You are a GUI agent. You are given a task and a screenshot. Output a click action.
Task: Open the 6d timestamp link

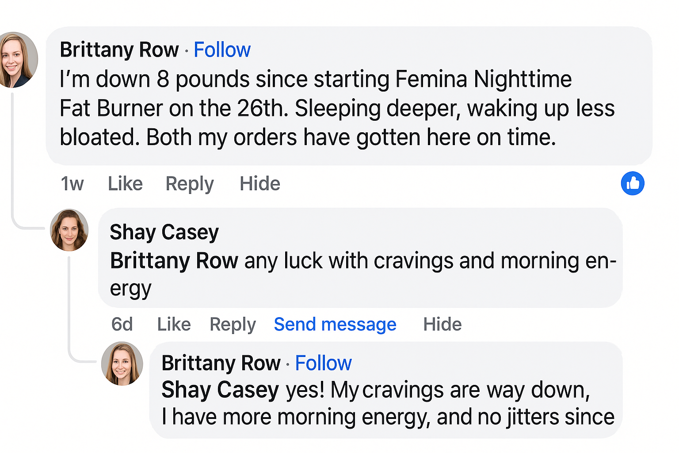[122, 324]
